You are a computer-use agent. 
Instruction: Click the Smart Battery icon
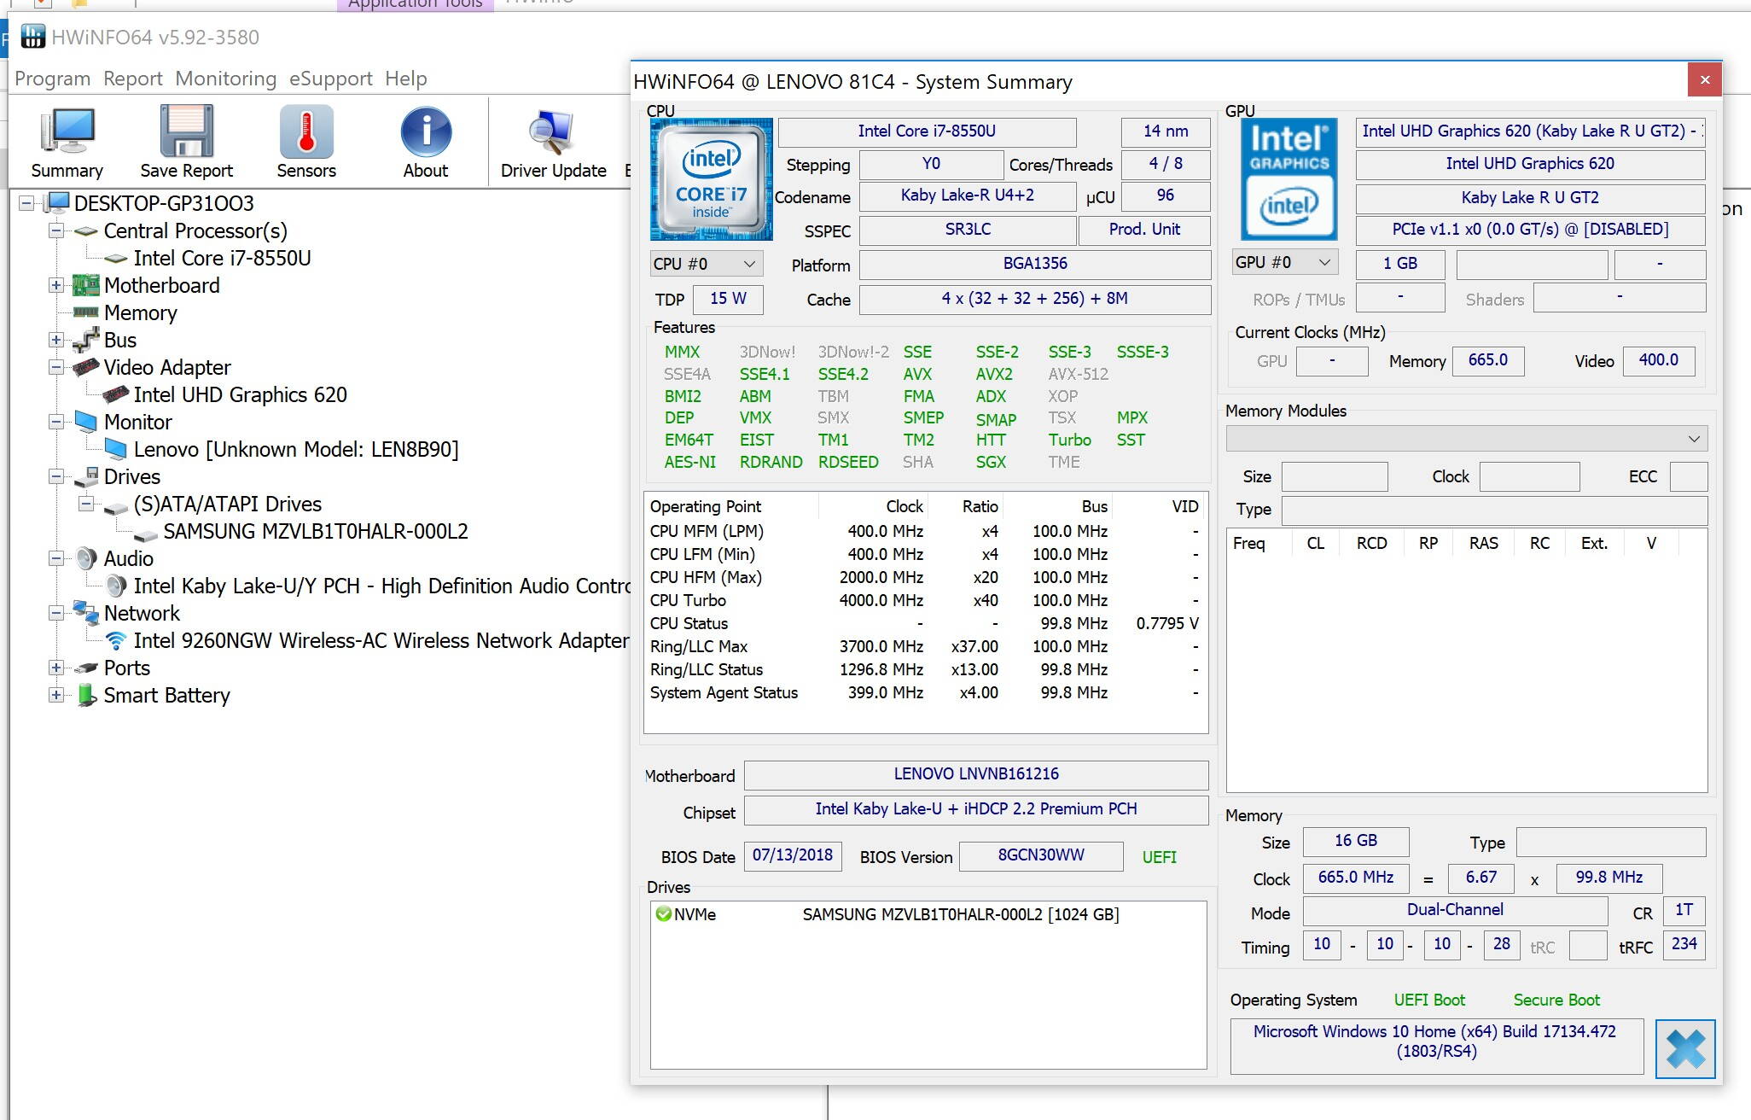click(85, 695)
